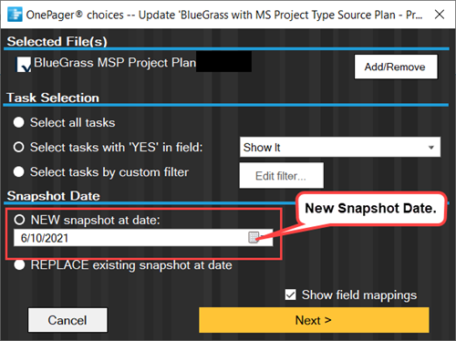Open the calendar picker for snapshot date
Screen dimensions: 456x341
tap(254, 237)
